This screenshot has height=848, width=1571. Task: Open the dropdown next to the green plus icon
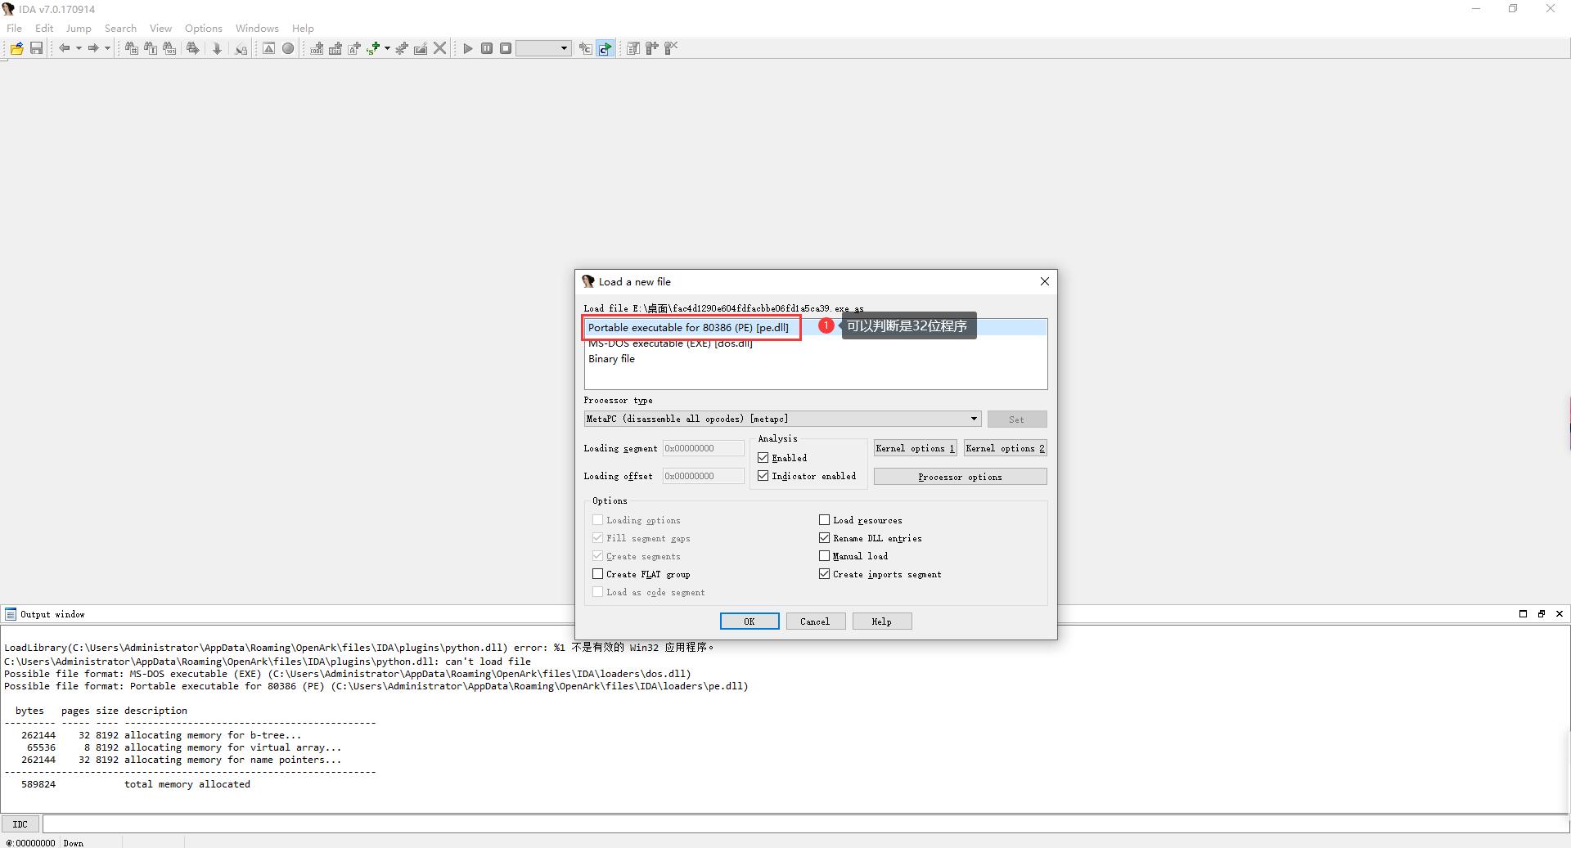(387, 48)
